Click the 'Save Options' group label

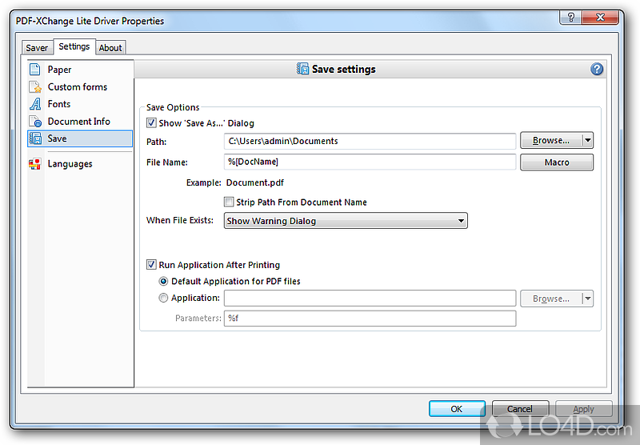click(x=173, y=107)
